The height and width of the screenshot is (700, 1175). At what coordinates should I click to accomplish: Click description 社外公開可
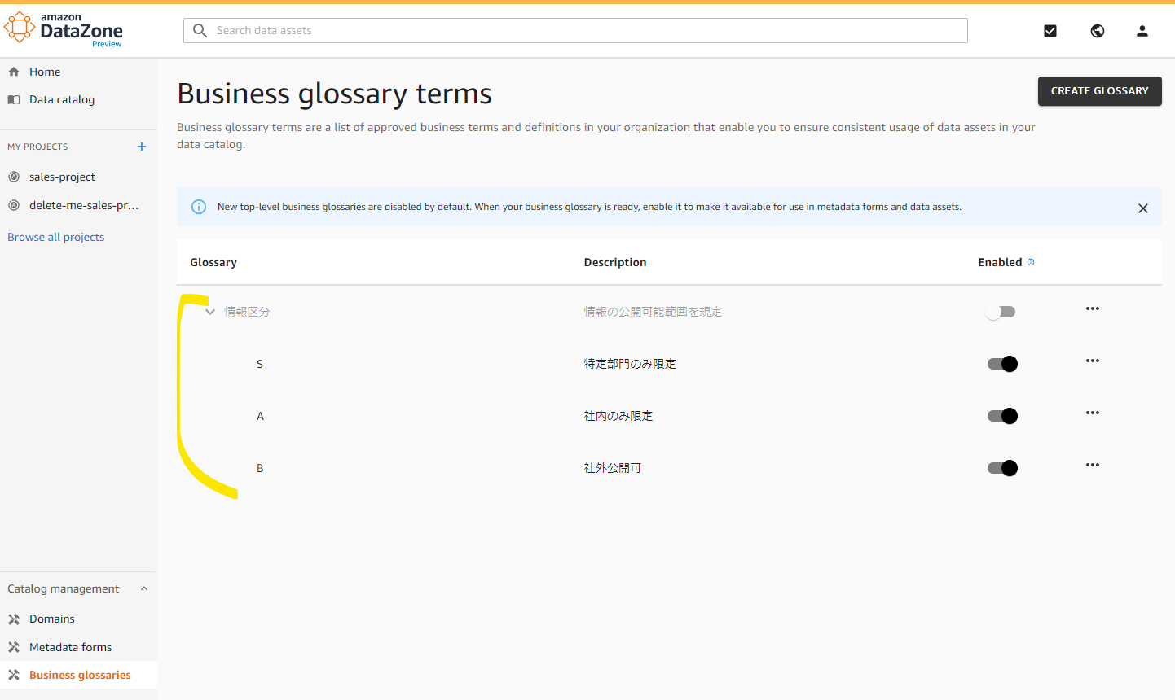[x=613, y=468]
